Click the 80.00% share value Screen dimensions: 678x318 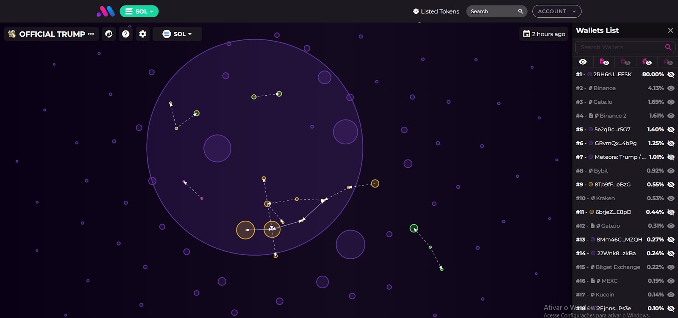click(653, 75)
